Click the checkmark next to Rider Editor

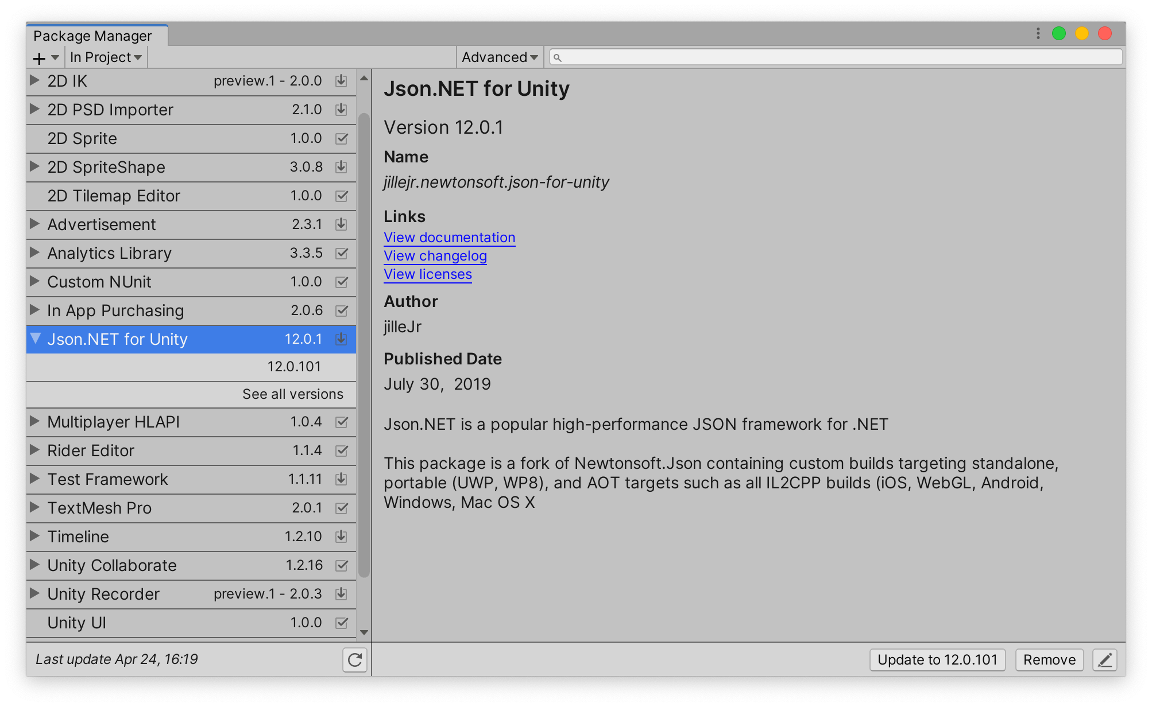pyautogui.click(x=341, y=450)
